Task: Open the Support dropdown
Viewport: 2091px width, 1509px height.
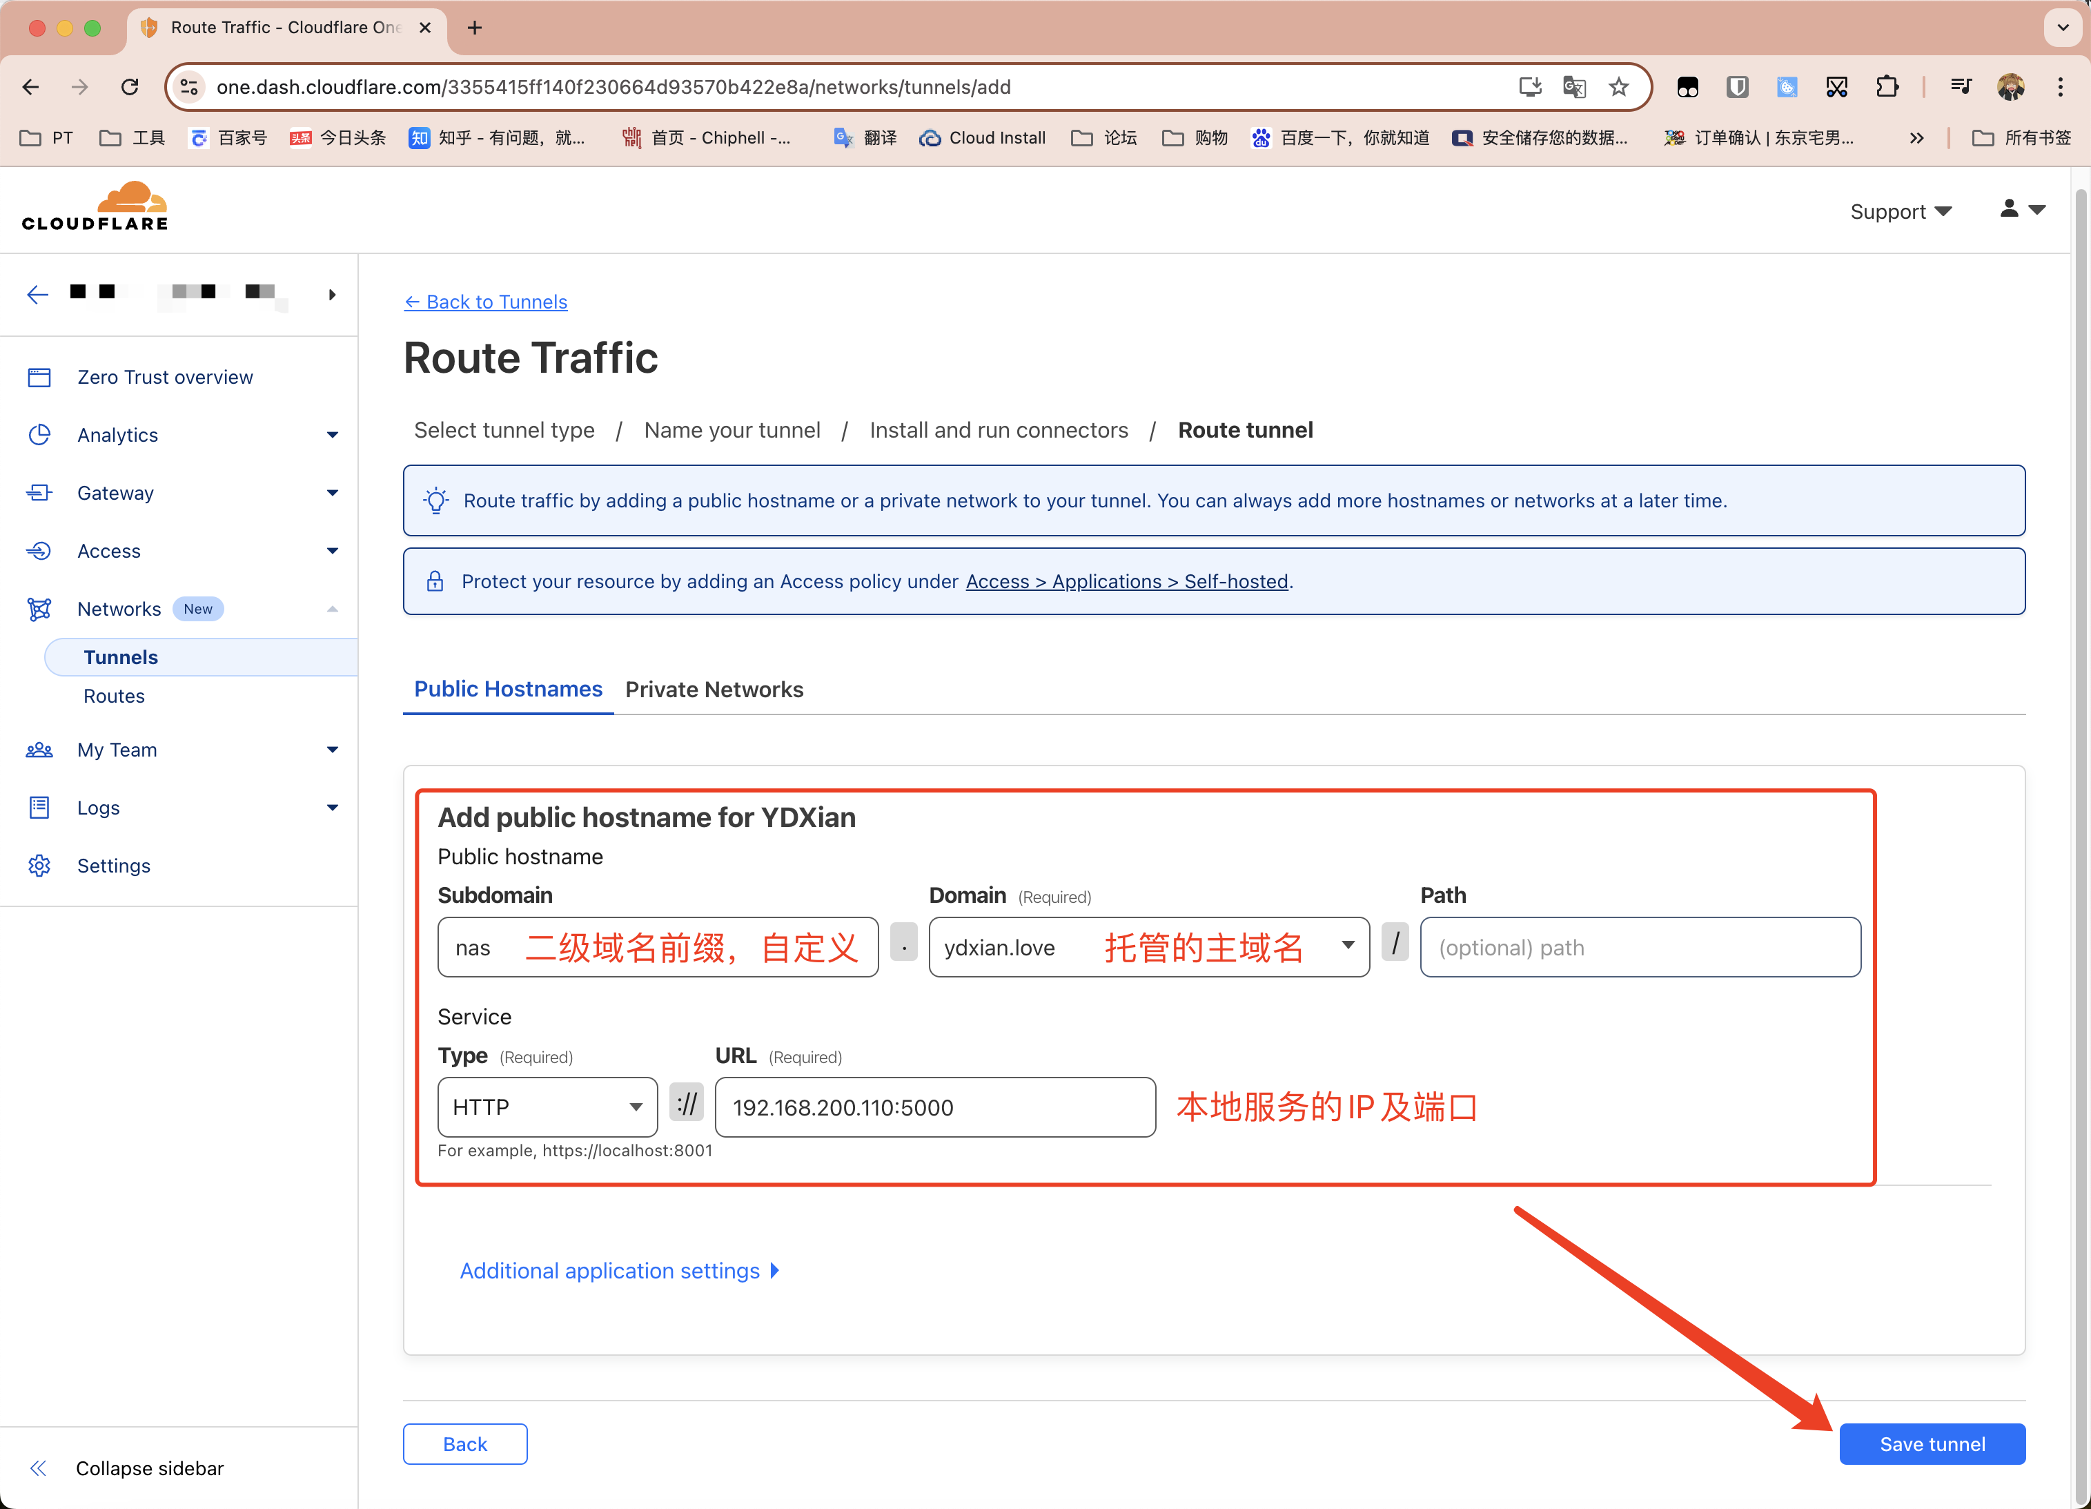Action: tap(1901, 211)
